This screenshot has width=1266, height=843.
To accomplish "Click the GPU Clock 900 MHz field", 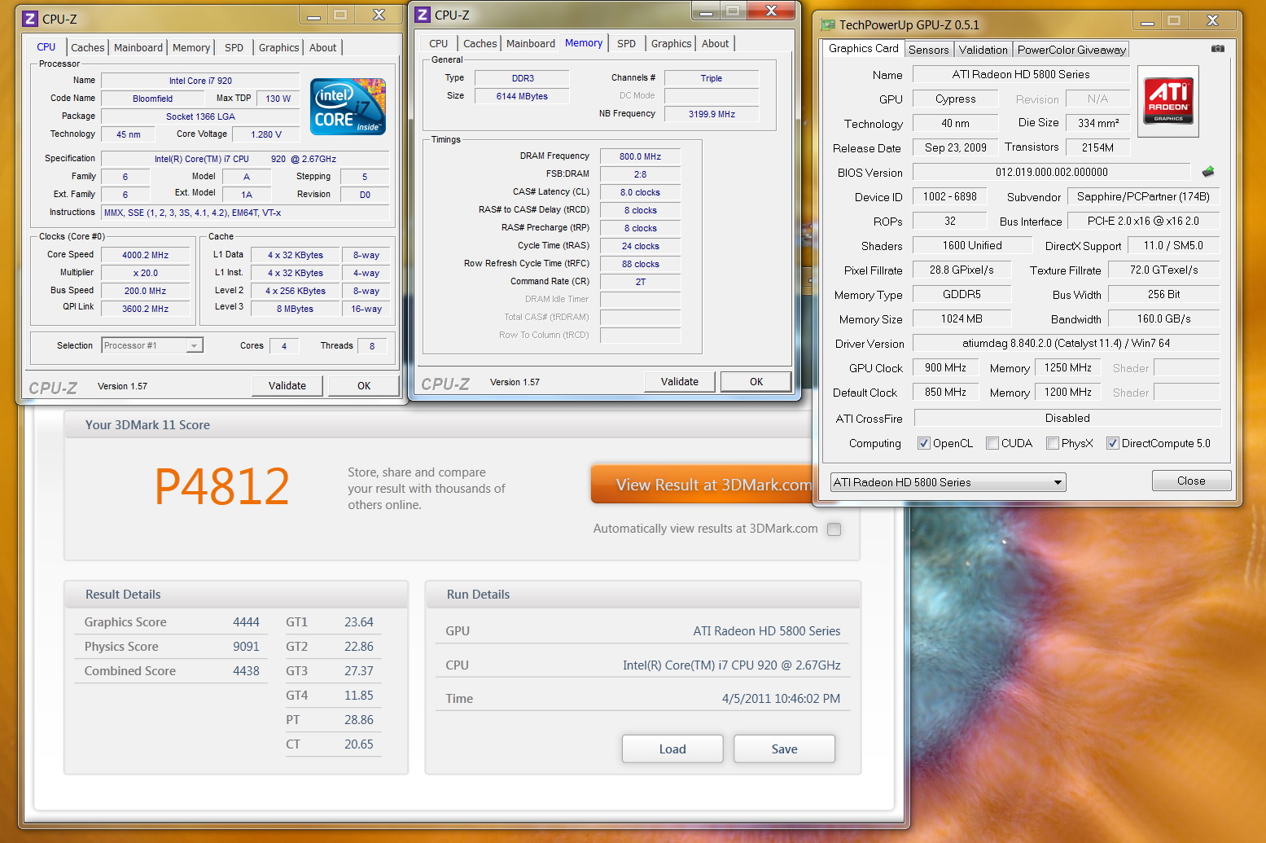I will 945,367.
